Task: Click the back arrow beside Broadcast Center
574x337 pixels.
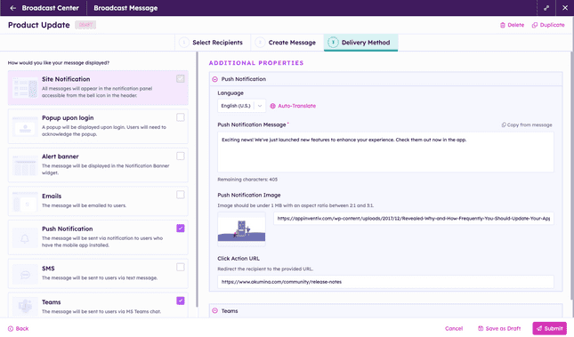Action: [x=12, y=8]
